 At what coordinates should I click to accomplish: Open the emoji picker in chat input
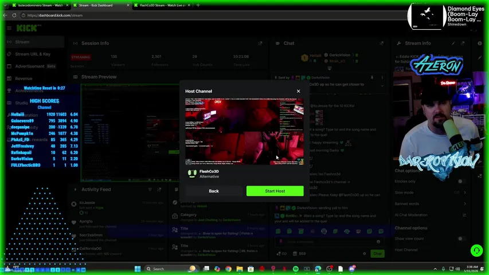coord(378,242)
